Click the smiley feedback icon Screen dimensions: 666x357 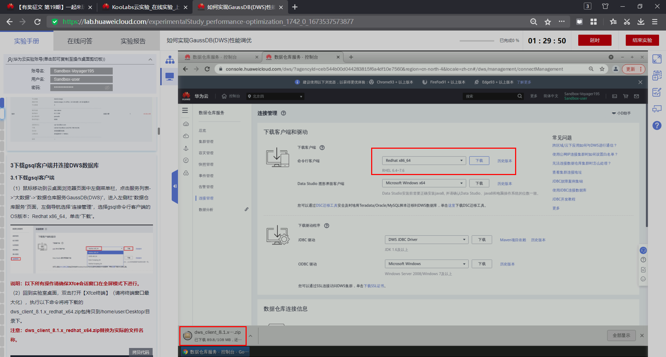pos(643,279)
